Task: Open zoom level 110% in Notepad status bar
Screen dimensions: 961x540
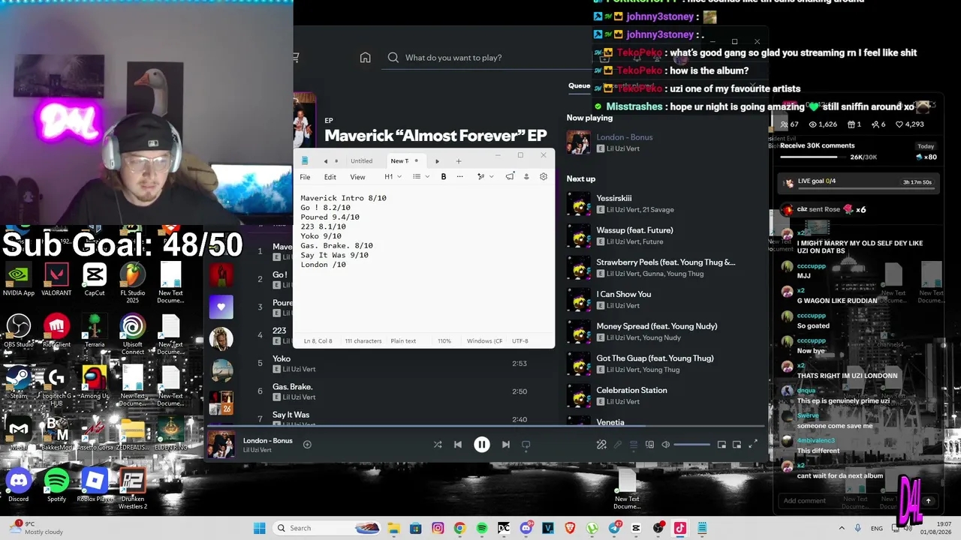Action: coord(444,341)
